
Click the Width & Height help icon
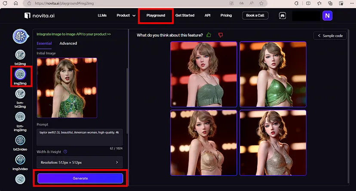(65, 152)
